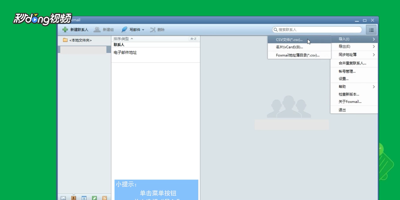Click 检查新版本... menu entry
The height and width of the screenshot is (200, 400).
pos(354,94)
